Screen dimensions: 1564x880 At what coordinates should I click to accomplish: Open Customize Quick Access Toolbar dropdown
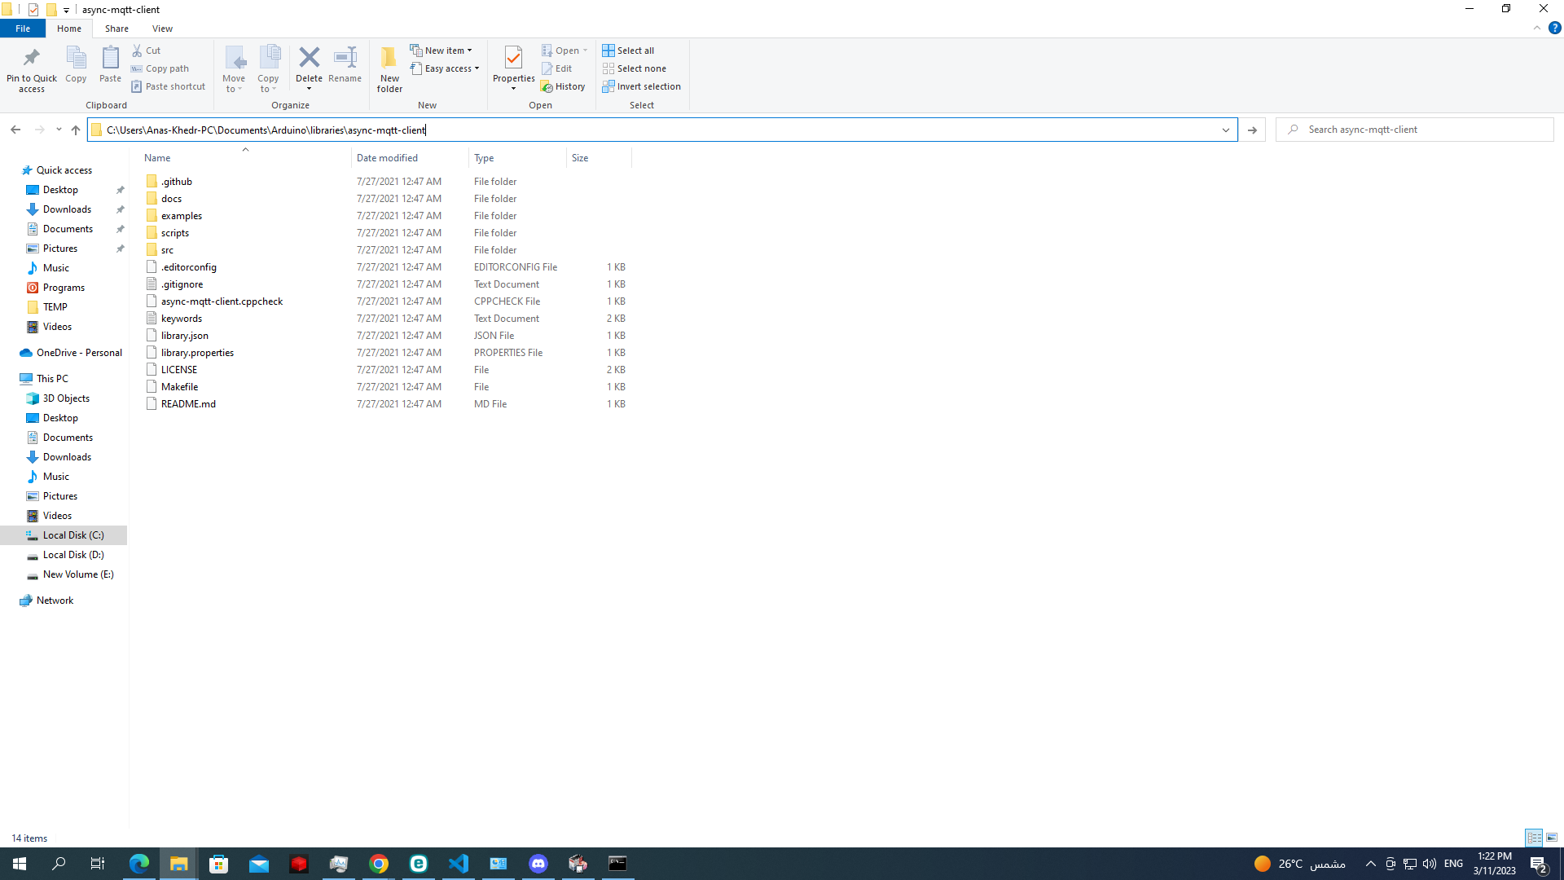pos(66,10)
